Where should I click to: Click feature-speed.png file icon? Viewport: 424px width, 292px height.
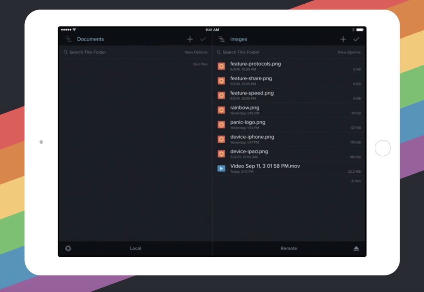coord(221,95)
